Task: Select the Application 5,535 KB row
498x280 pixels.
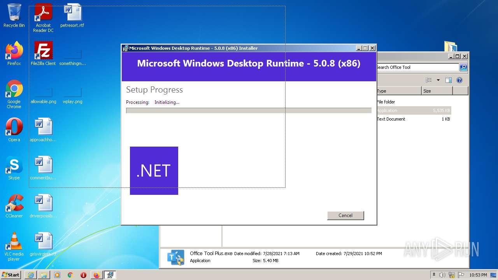Action: (x=414, y=110)
